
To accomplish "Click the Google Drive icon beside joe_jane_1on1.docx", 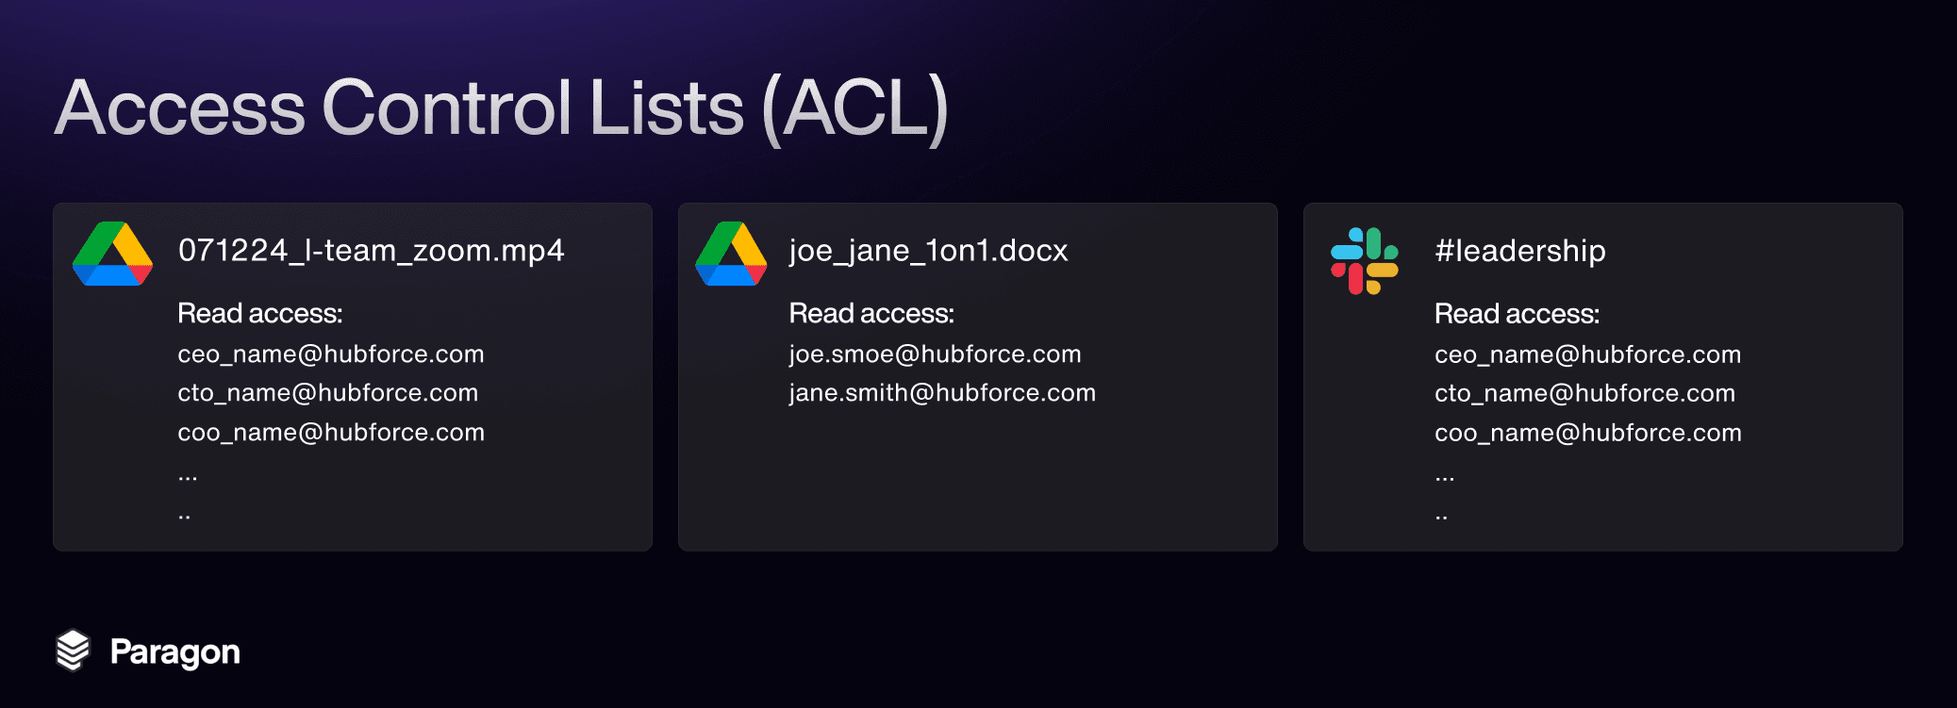I will [x=731, y=255].
